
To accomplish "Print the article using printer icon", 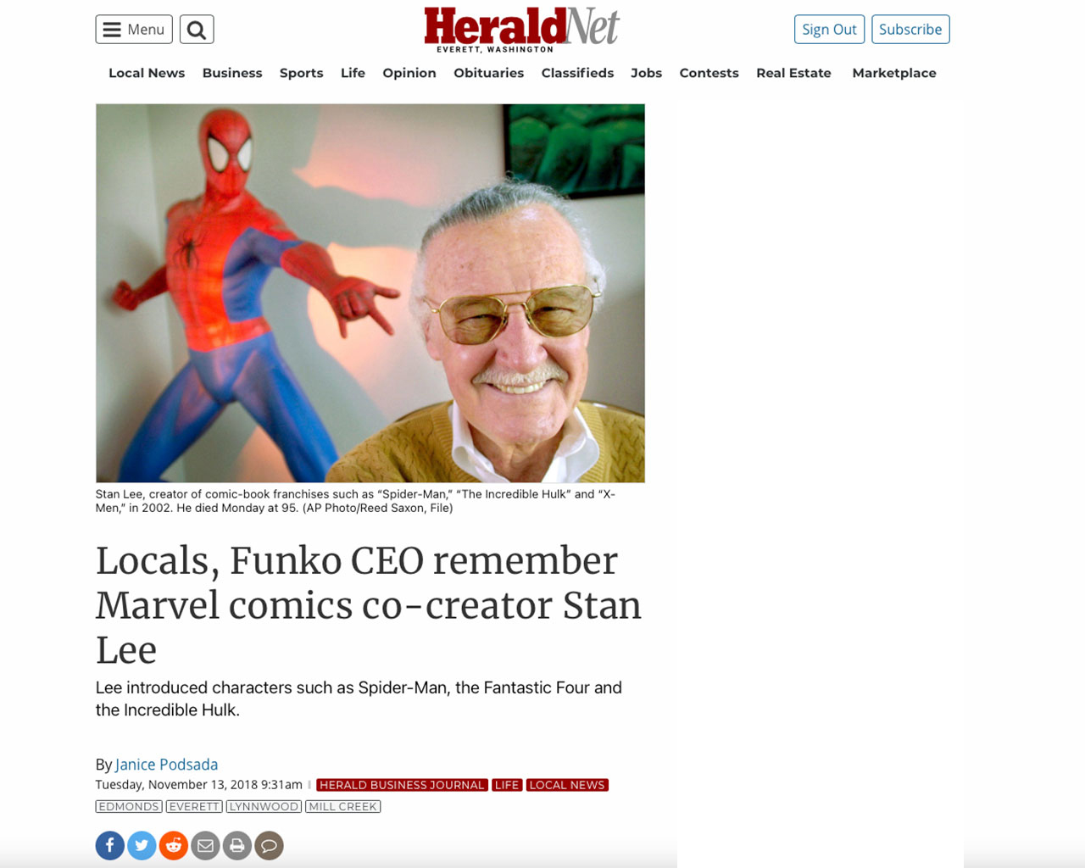I will pos(237,845).
